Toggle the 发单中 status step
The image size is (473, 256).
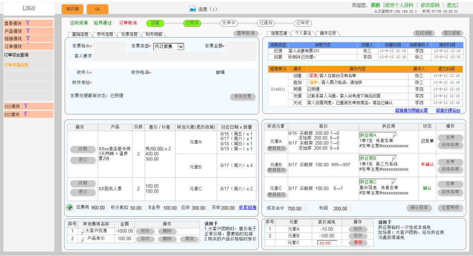pyautogui.click(x=229, y=23)
